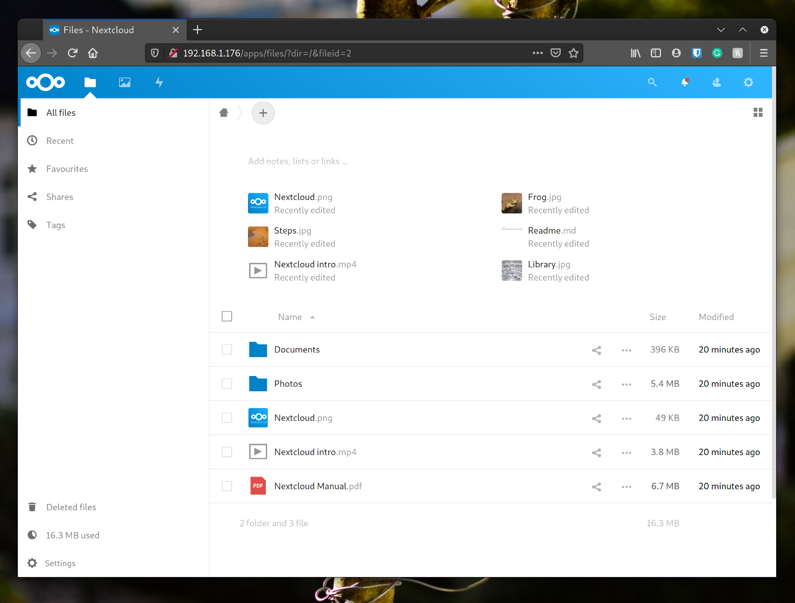Open Firefox hamburger menu
The width and height of the screenshot is (795, 603).
pos(764,53)
